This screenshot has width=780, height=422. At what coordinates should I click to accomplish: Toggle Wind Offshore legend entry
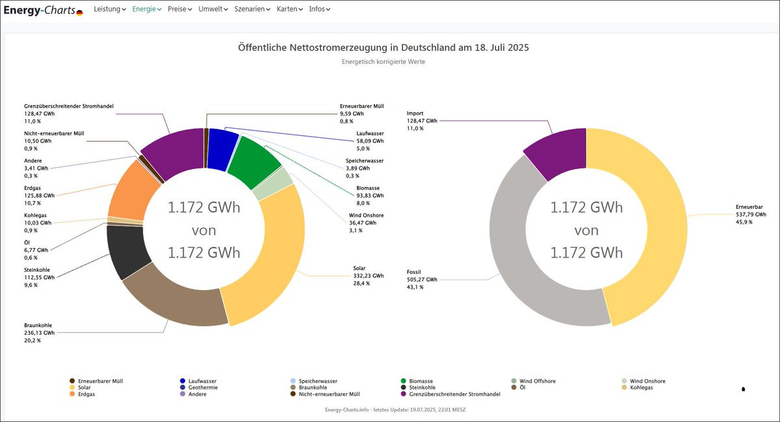click(537, 381)
